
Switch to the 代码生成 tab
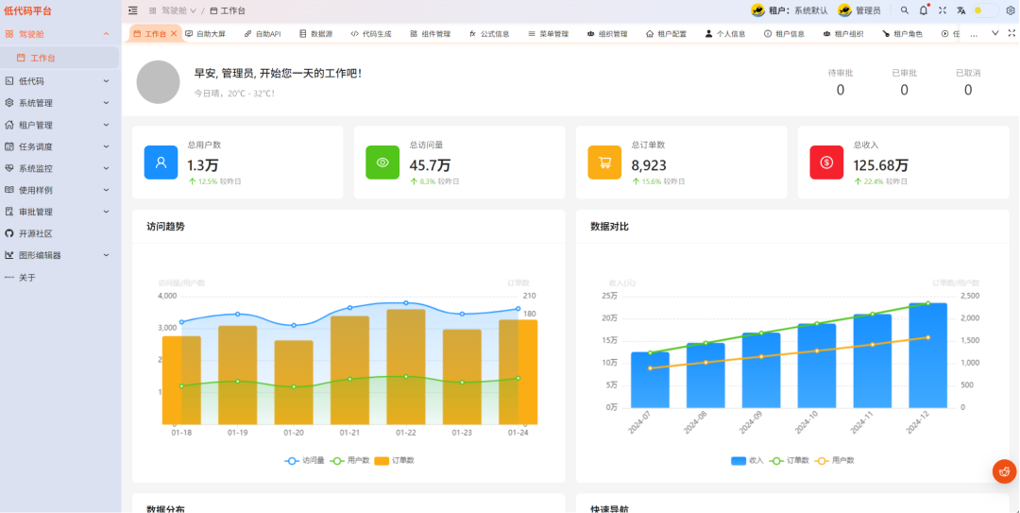pos(371,34)
